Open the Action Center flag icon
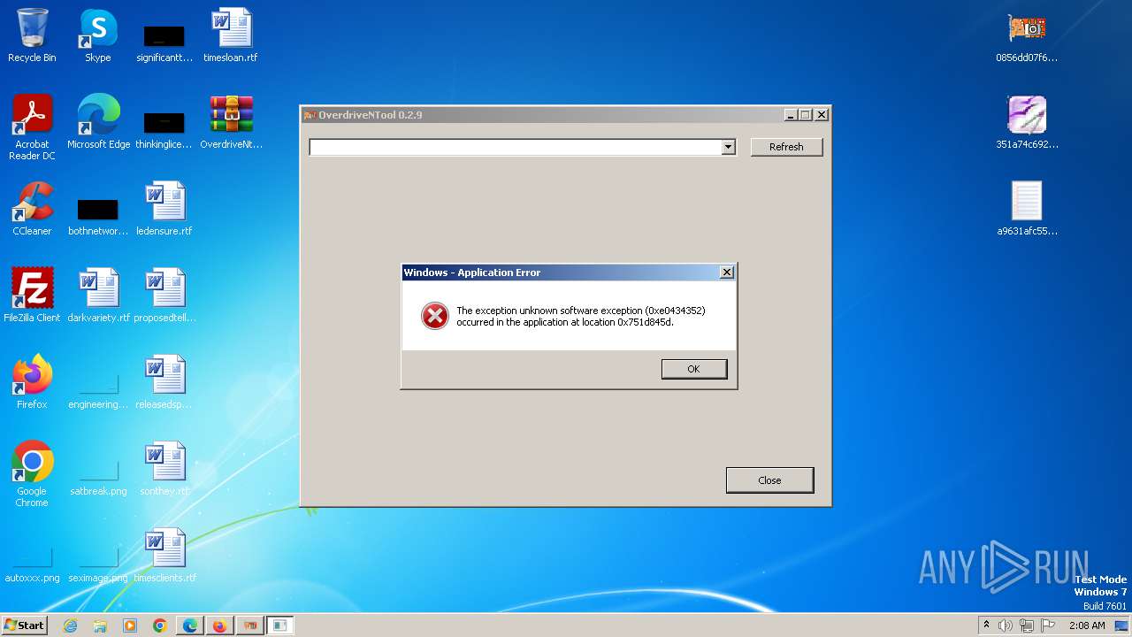The image size is (1132, 637). (x=1048, y=625)
